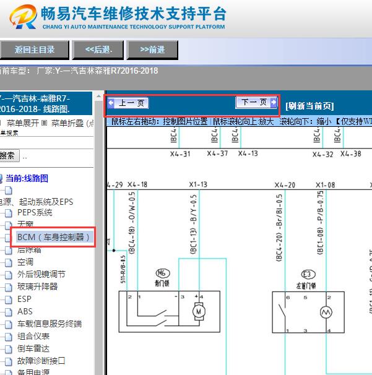Open the 后除霜 wiring diagram

coord(29,250)
